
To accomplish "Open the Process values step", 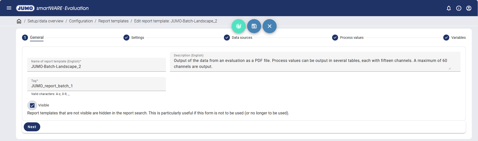I will [x=351, y=38].
